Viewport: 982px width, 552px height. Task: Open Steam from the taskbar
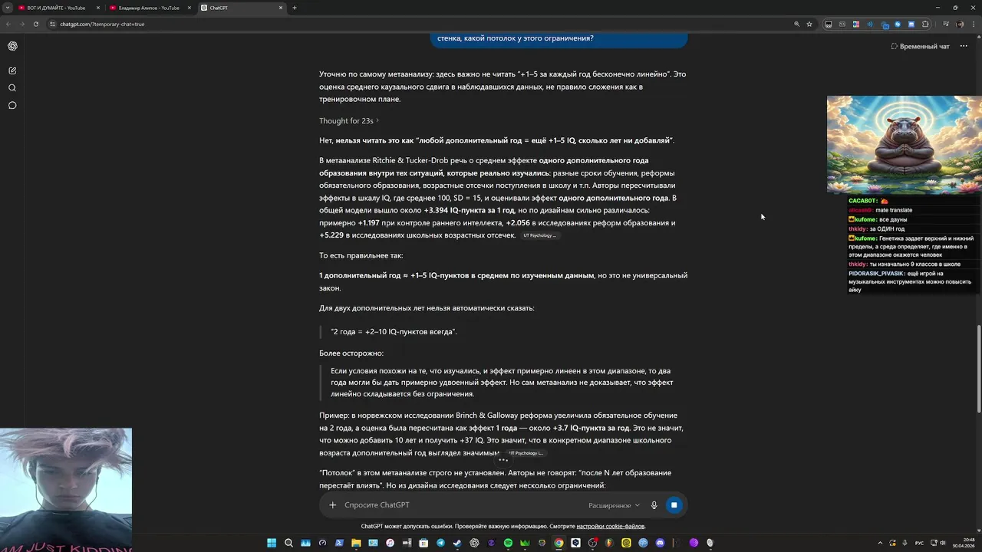[x=457, y=543]
